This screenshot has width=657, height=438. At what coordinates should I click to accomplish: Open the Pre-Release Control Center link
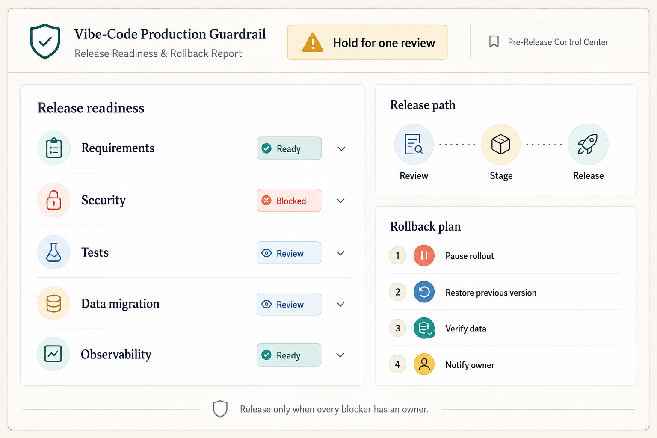(558, 42)
